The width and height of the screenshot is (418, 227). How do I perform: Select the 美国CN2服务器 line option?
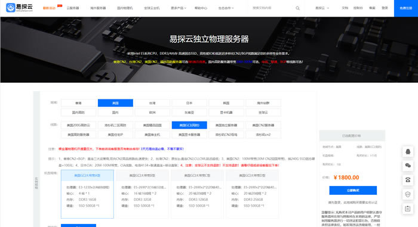point(263,125)
